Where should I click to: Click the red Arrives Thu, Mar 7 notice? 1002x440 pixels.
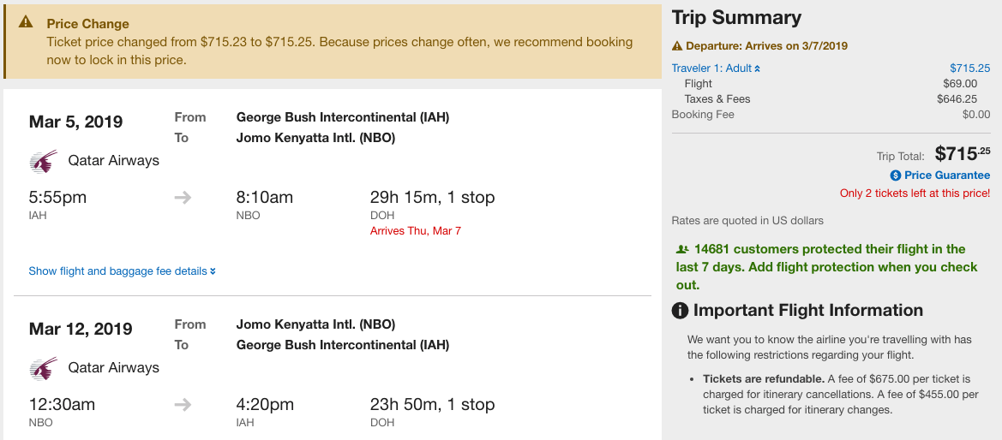point(416,231)
